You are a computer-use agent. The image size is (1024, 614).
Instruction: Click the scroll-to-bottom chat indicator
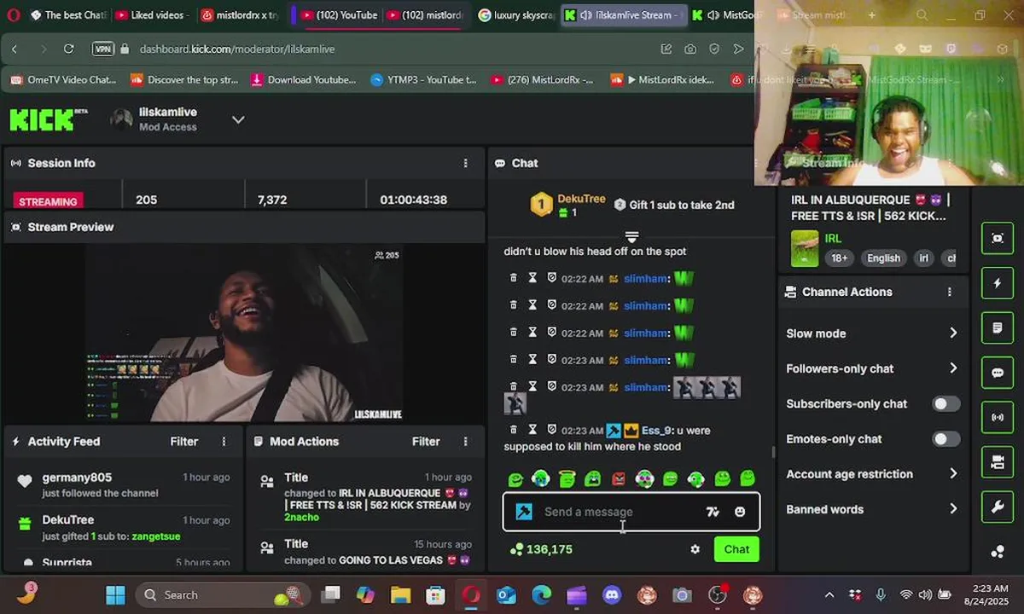click(631, 236)
